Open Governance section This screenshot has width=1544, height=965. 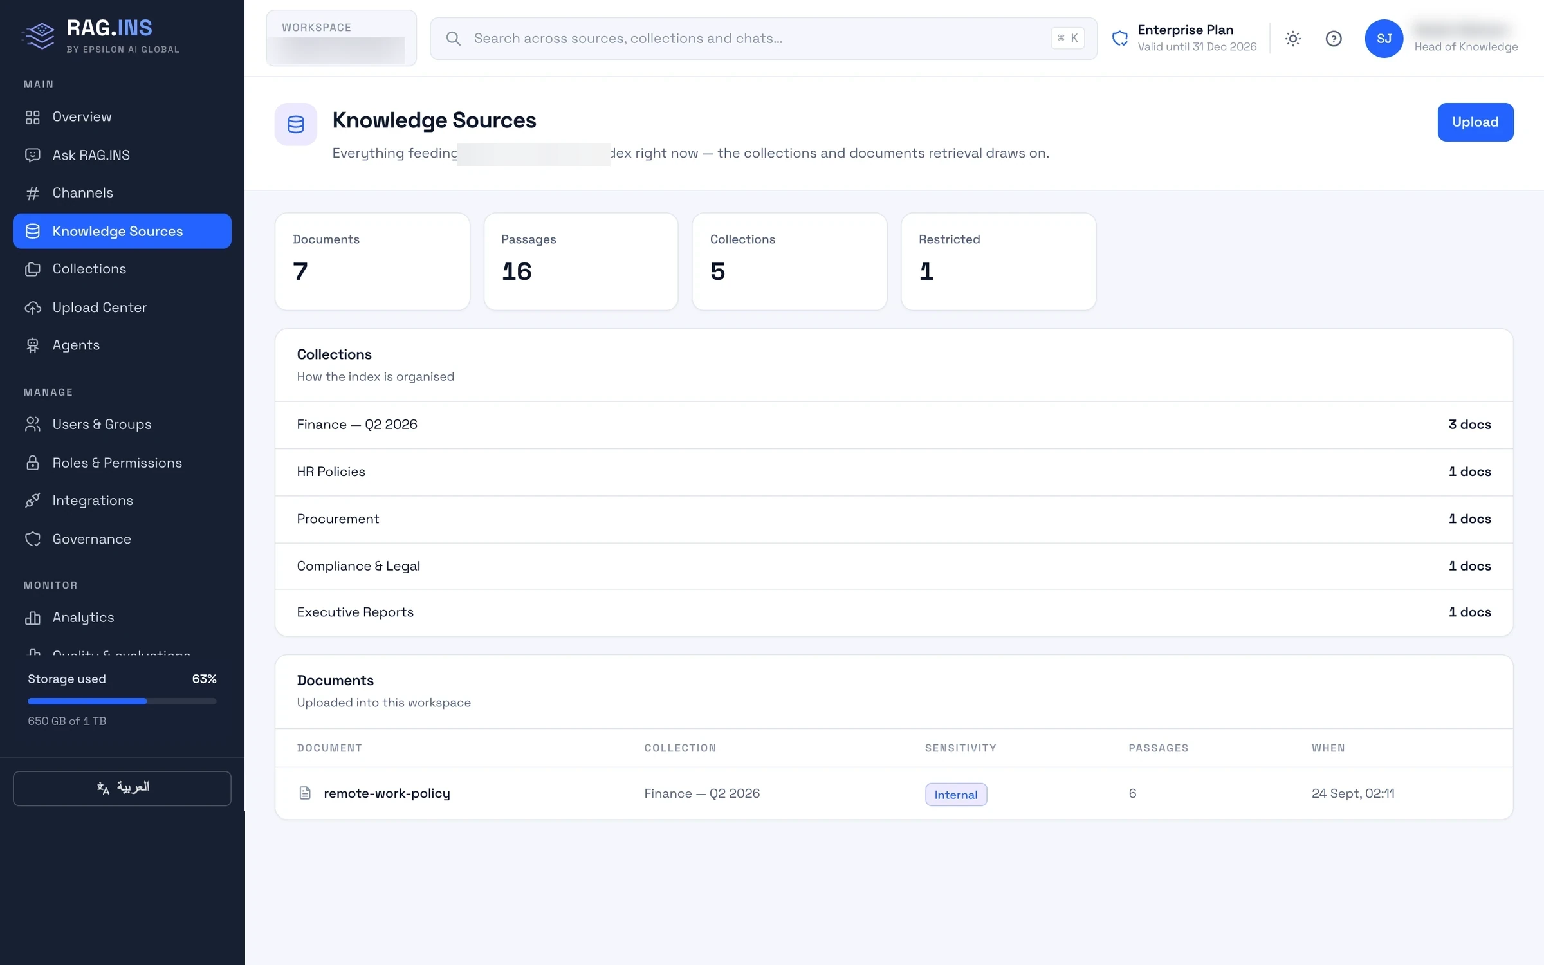pos(122,539)
